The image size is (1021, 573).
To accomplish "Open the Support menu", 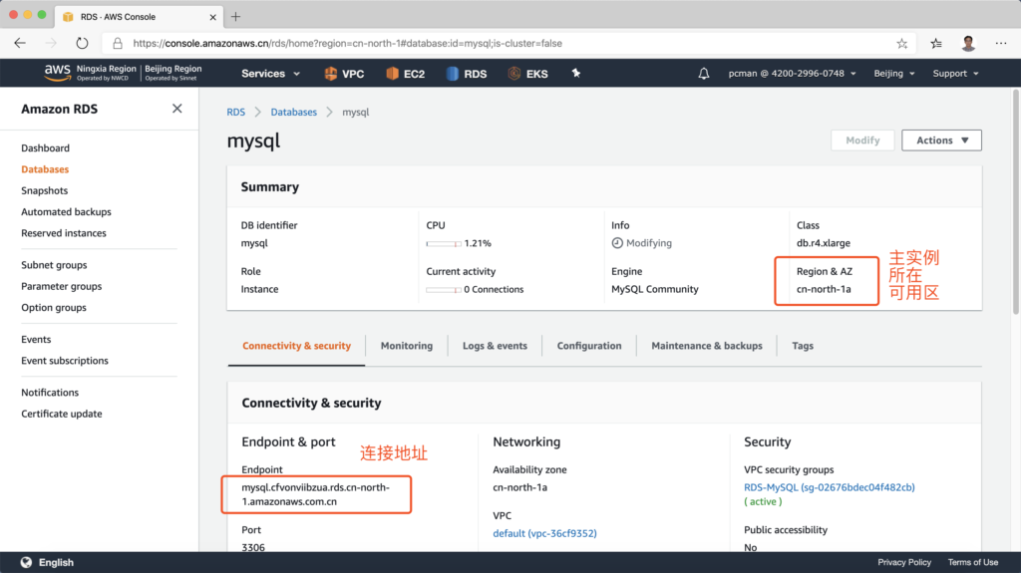I will pyautogui.click(x=955, y=74).
